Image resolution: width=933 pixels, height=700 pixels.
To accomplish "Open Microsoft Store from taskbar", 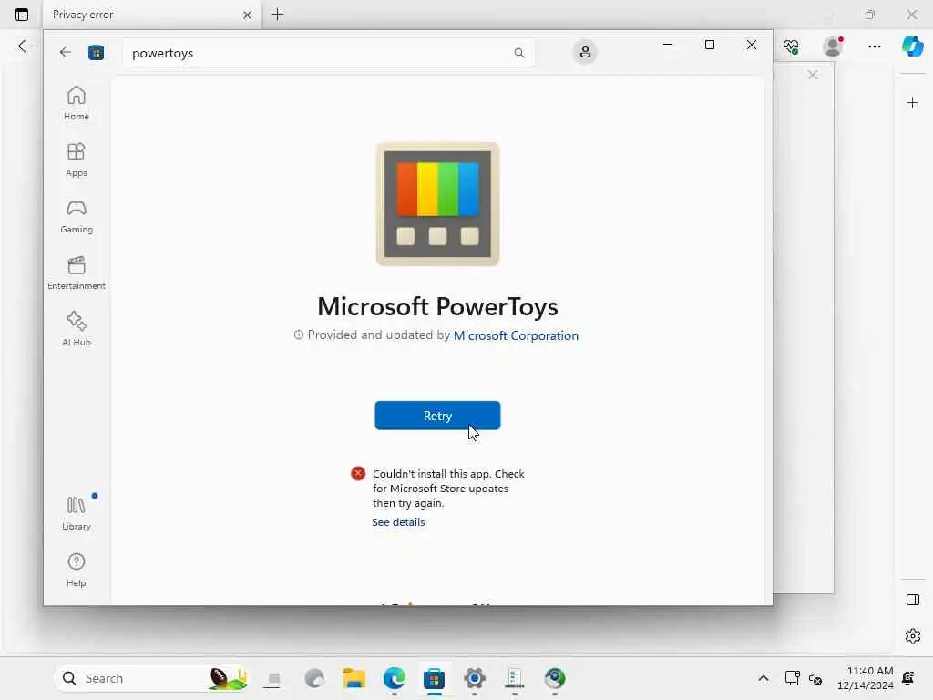I will tap(435, 678).
